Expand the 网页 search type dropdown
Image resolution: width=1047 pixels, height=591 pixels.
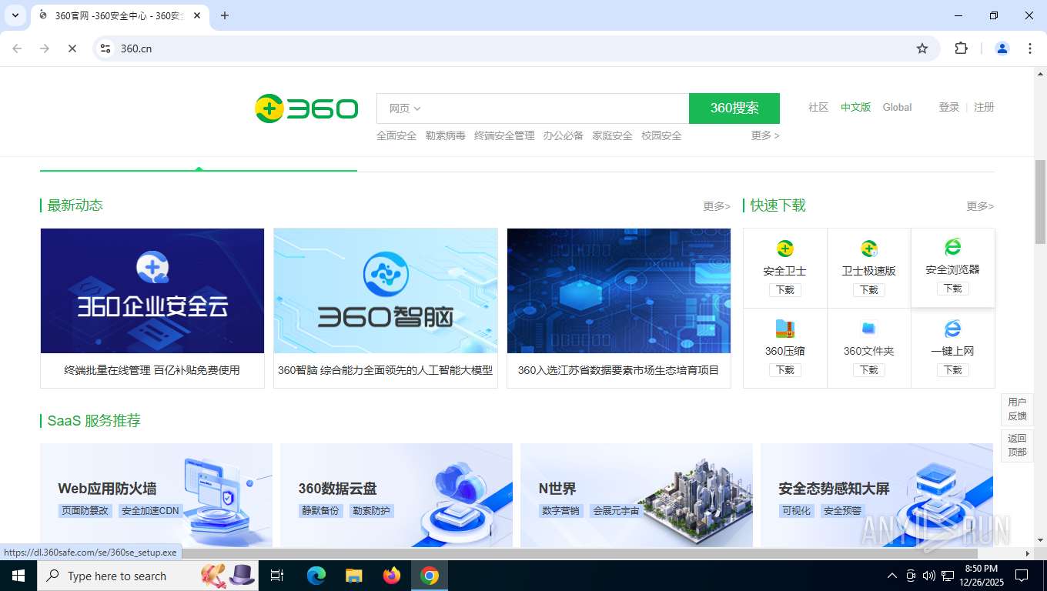405,109
